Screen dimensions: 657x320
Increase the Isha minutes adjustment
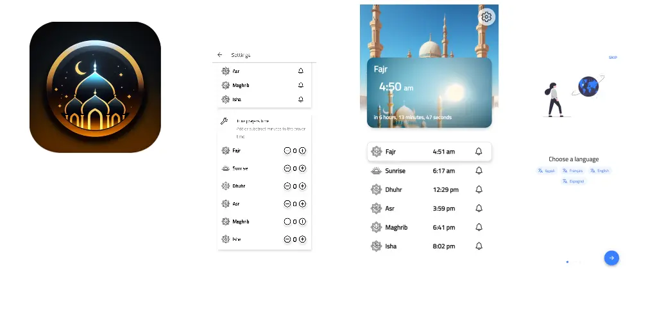click(303, 239)
